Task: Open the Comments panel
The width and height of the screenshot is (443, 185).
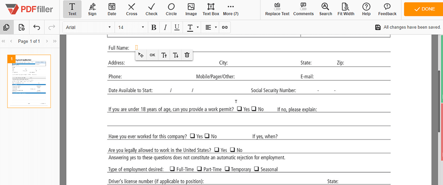Action: tap(303, 9)
